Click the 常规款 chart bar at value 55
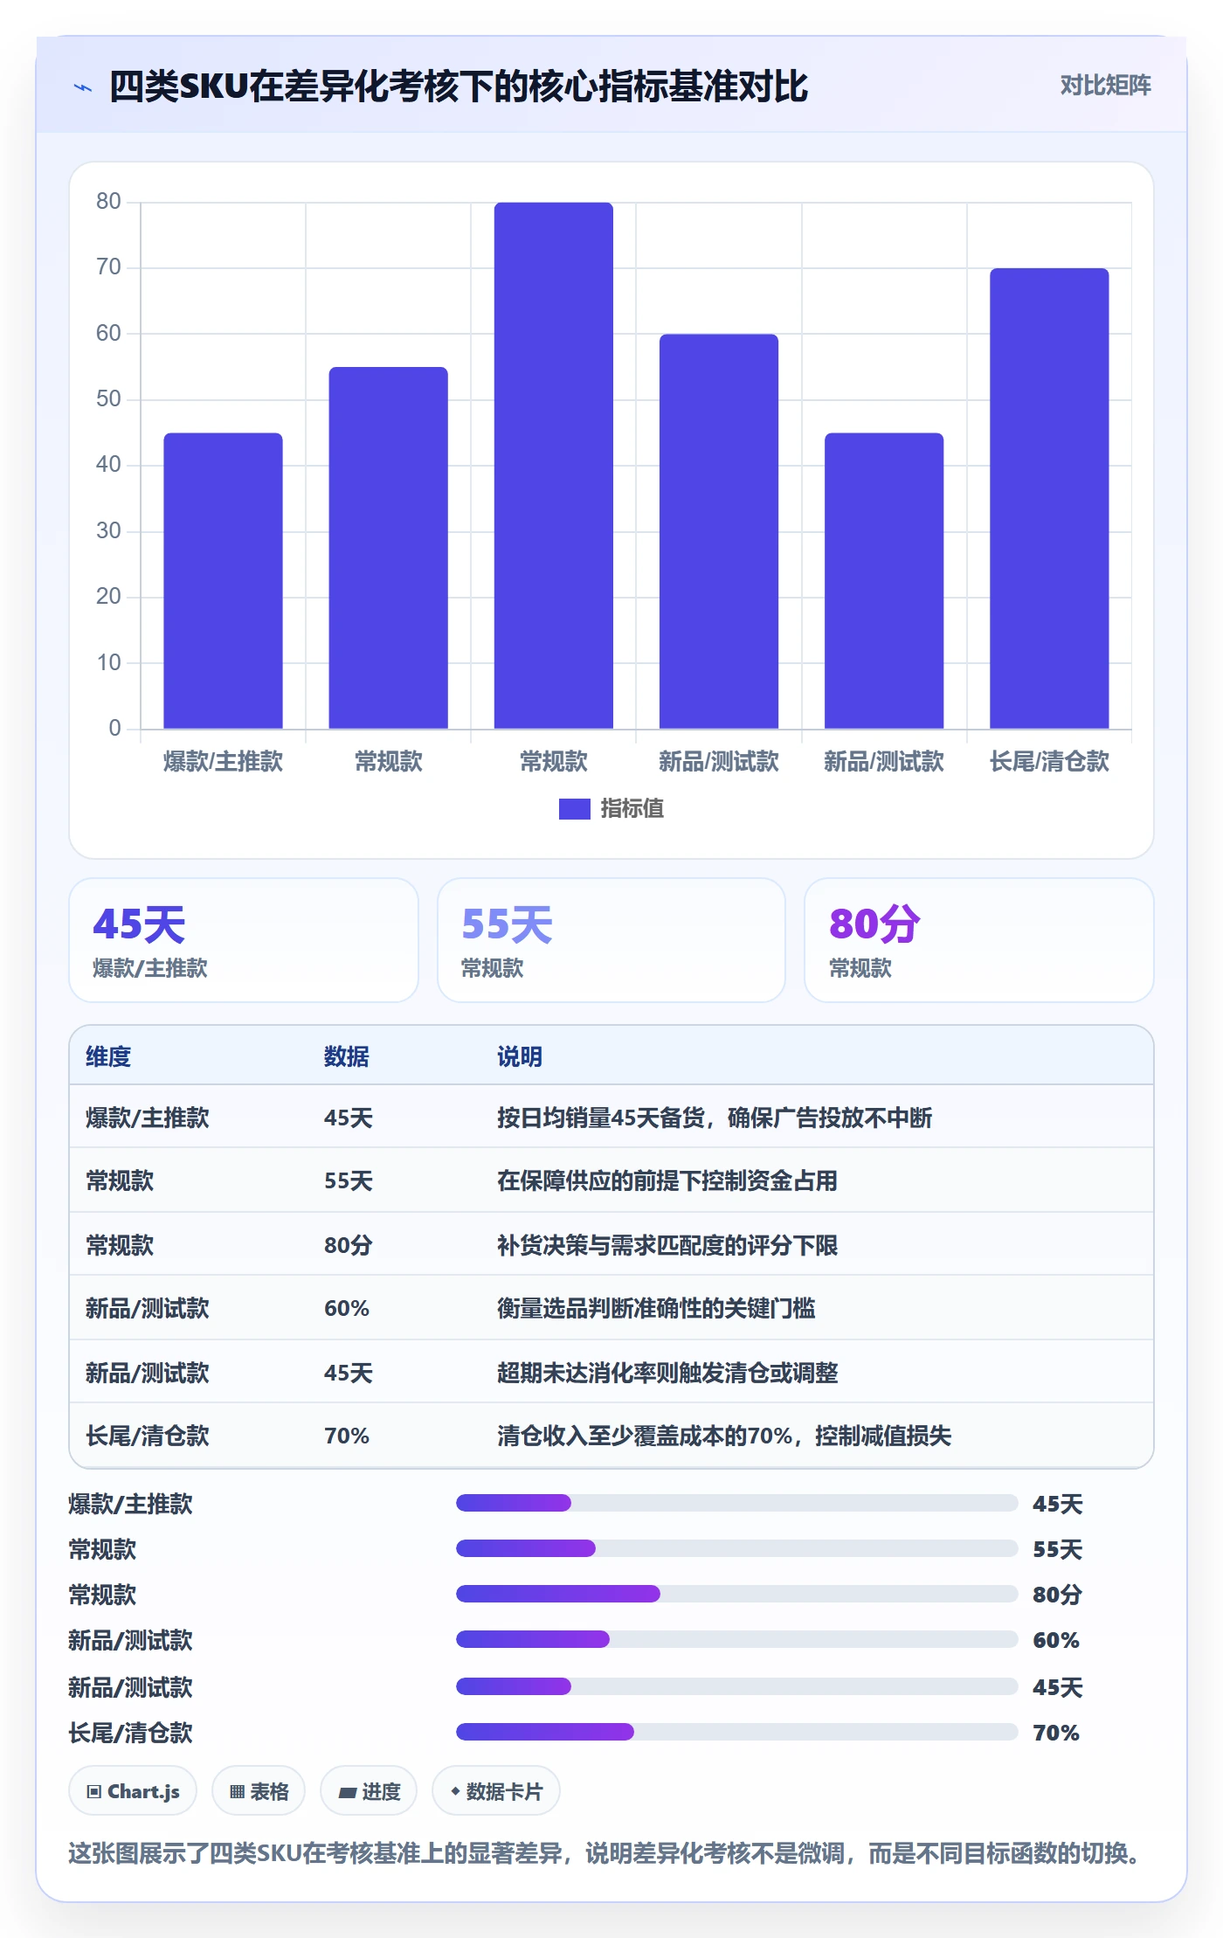This screenshot has width=1223, height=1938. tap(388, 548)
